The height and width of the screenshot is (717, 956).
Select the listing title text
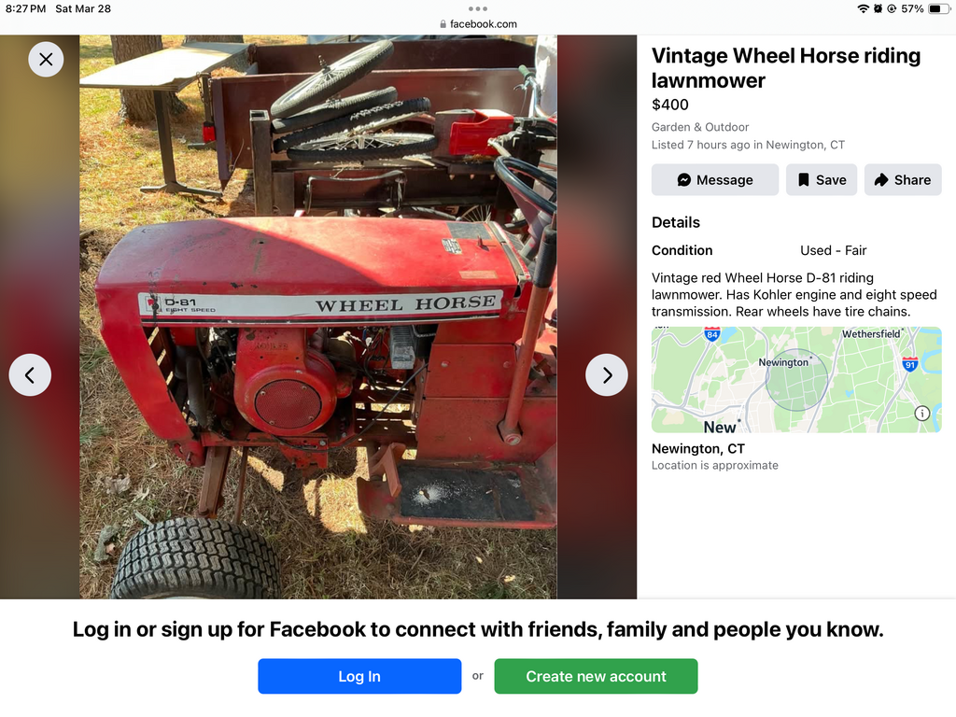(786, 68)
